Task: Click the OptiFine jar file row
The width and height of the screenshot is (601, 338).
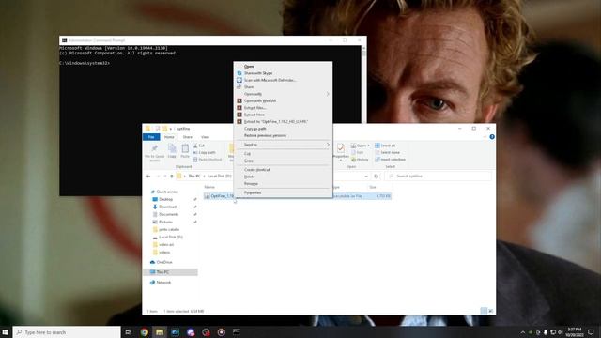Action: (x=297, y=196)
